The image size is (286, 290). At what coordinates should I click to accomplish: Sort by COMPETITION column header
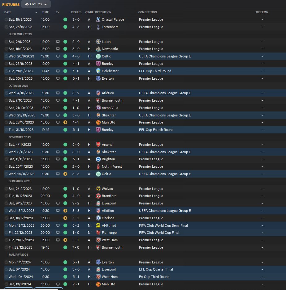[147, 12]
